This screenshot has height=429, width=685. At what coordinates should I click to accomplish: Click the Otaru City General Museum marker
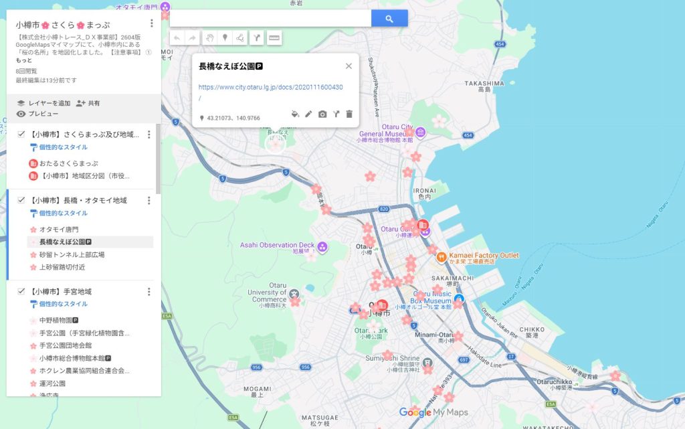(420, 132)
